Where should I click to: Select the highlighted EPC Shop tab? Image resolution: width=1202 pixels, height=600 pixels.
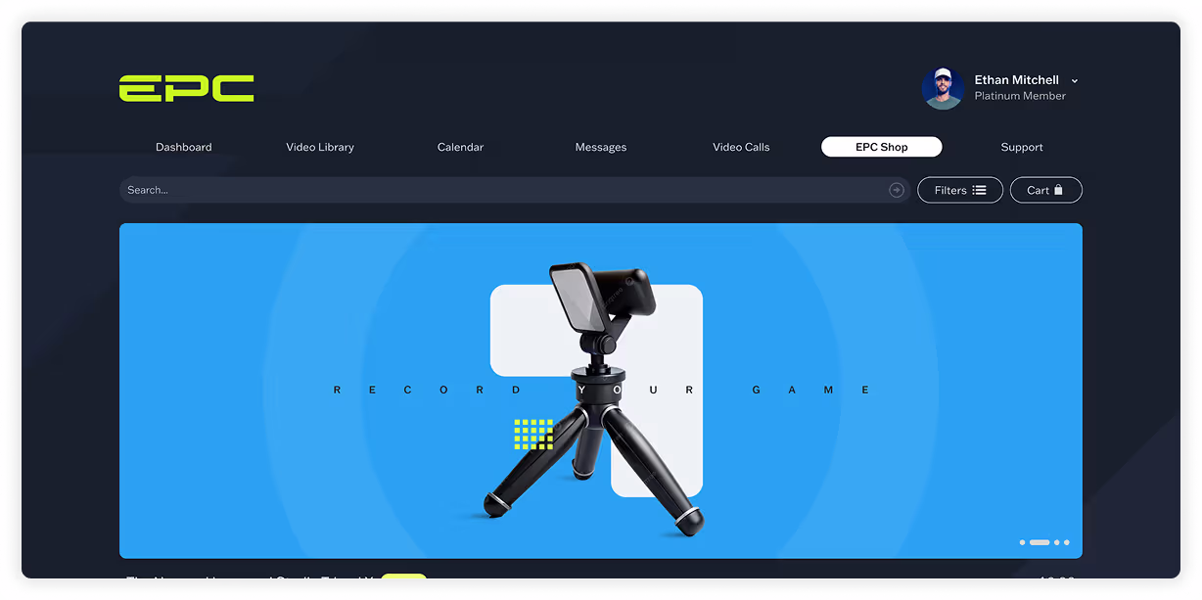[x=881, y=146]
